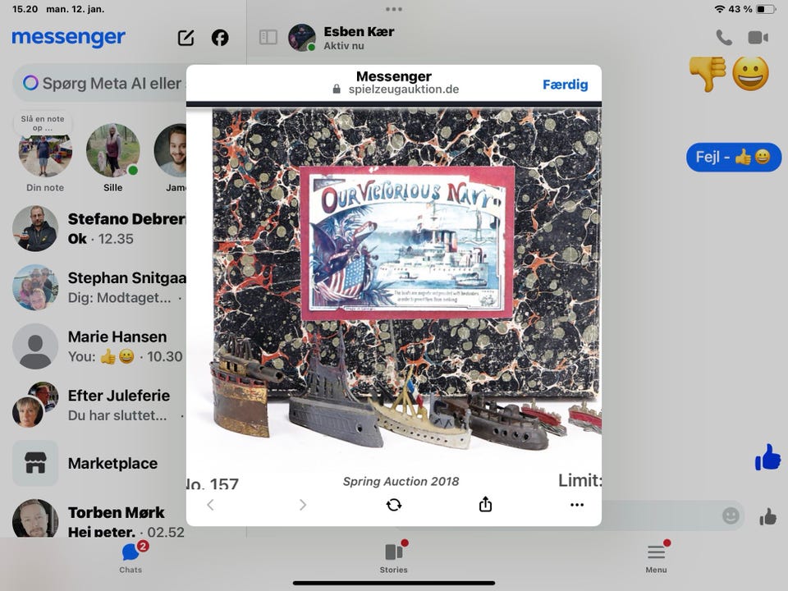
Task: Tap the time 15.20 in status bar
Action: click(x=25, y=9)
